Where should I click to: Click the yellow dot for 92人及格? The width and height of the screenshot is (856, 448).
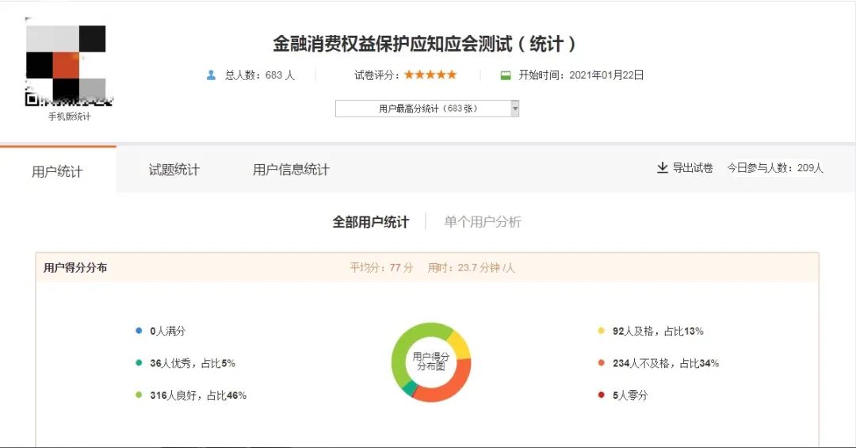(601, 331)
